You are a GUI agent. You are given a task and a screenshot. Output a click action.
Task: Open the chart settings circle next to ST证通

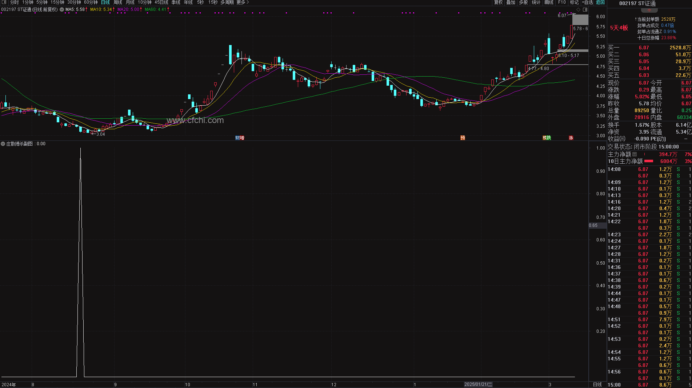click(x=62, y=9)
